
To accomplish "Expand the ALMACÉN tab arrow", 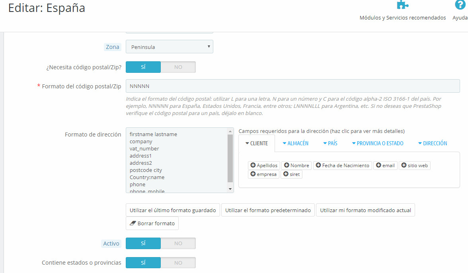I will pos(285,144).
